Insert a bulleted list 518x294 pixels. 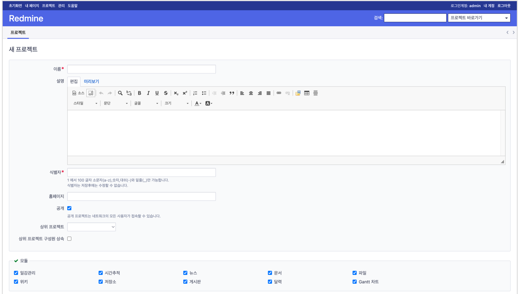(204, 93)
